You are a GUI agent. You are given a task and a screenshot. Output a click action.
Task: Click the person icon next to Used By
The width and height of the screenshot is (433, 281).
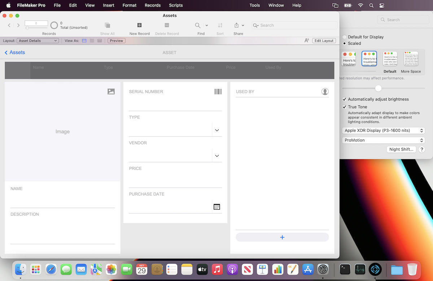coord(325,92)
